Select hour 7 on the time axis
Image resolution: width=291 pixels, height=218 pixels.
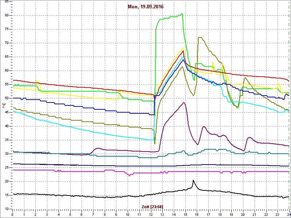coord(93,214)
